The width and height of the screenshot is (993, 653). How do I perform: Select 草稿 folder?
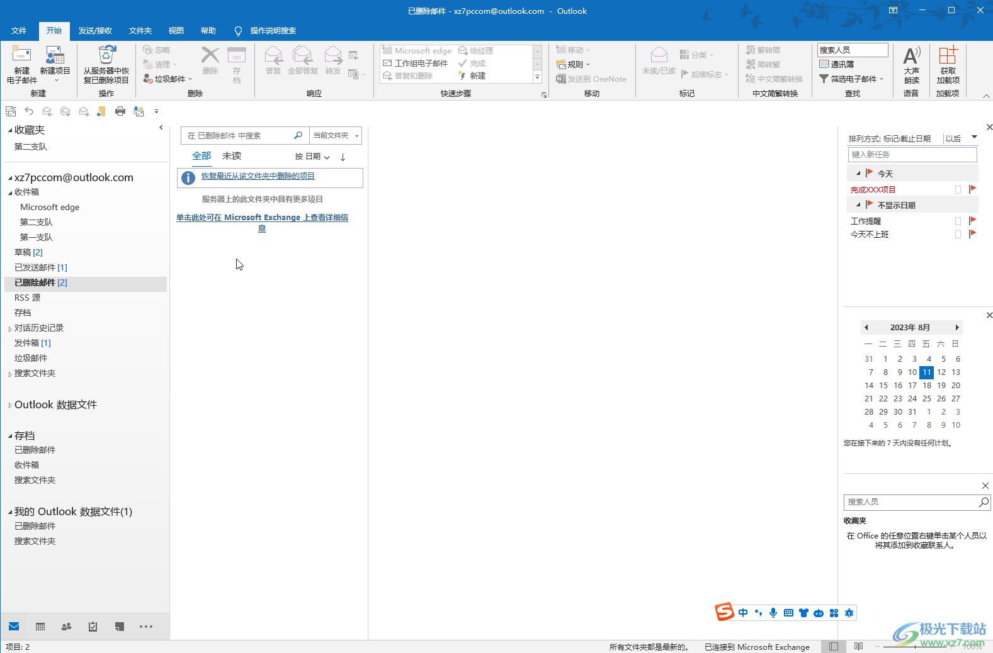(28, 252)
